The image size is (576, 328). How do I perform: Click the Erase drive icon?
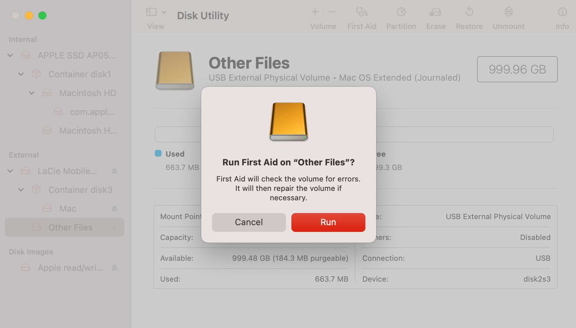[x=435, y=12]
